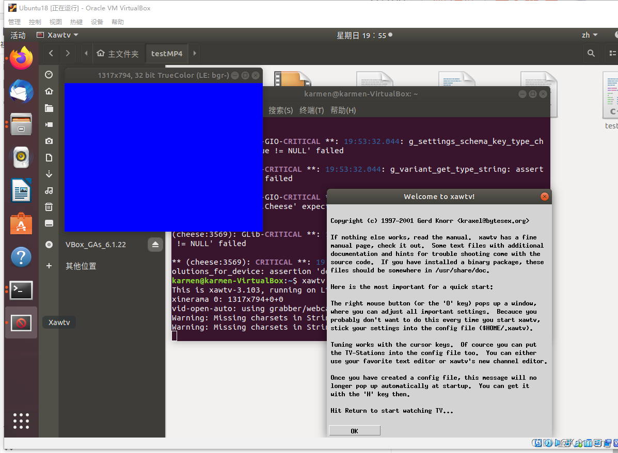This screenshot has width=618, height=453.
Task: Select the Xawtv dock icon
Action: [x=21, y=323]
